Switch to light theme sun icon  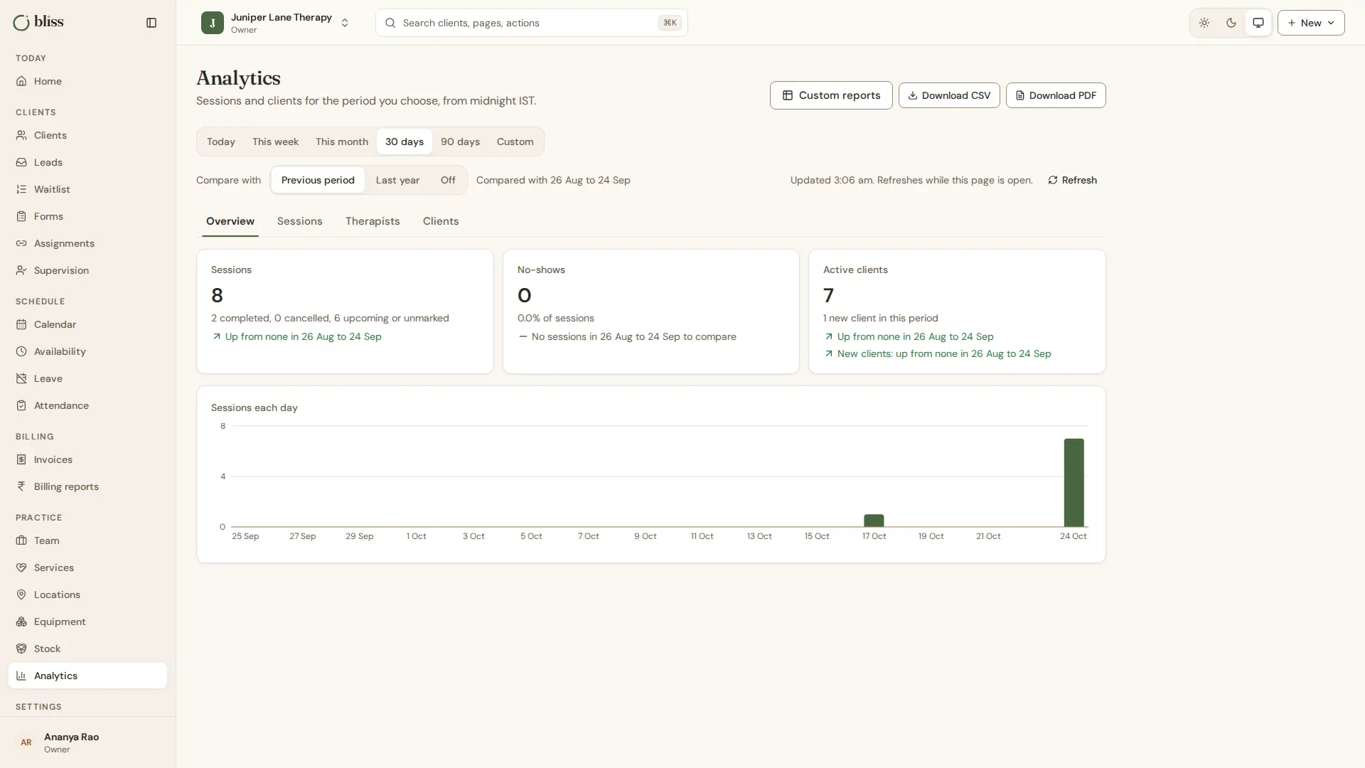1204,23
